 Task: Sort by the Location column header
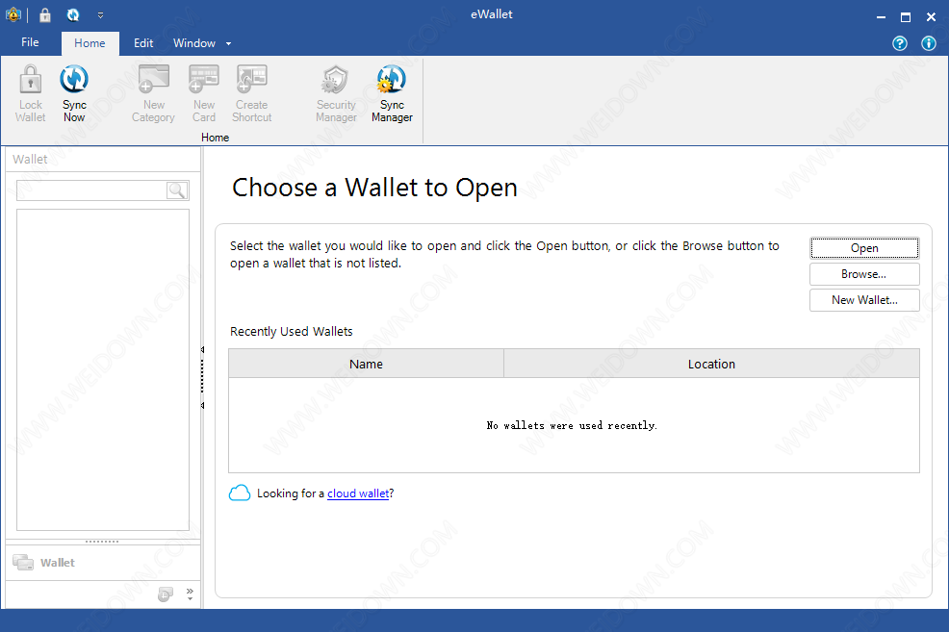(x=712, y=364)
